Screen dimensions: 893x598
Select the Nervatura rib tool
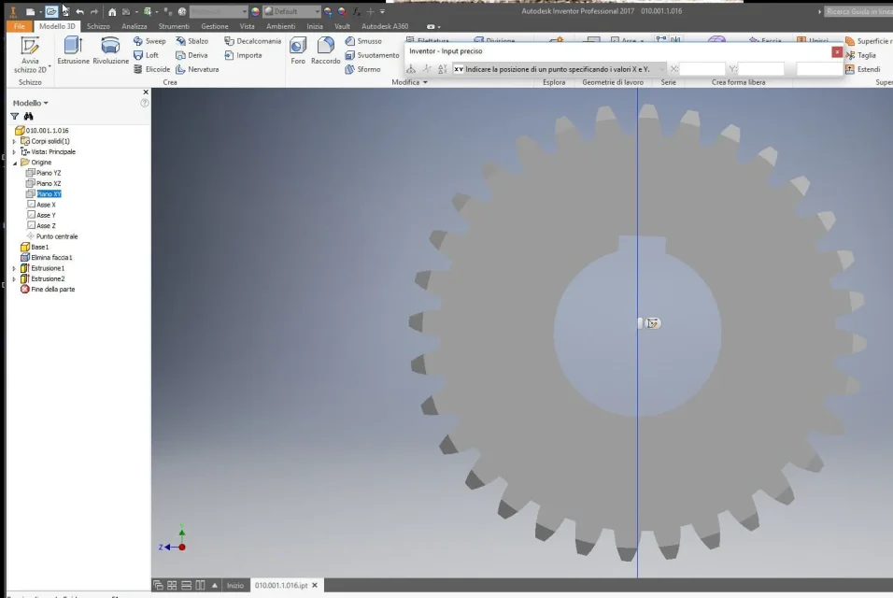[x=198, y=69]
